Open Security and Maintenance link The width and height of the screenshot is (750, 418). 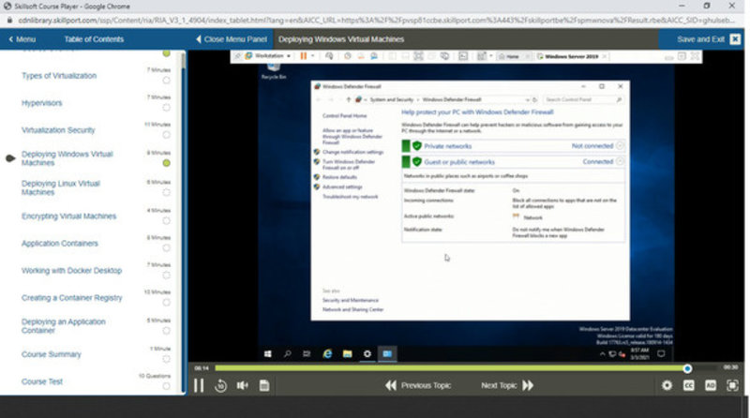point(350,300)
